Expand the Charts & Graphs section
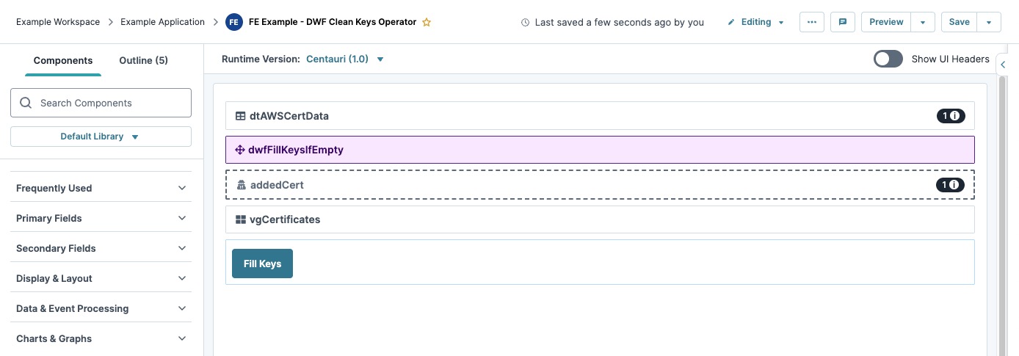The height and width of the screenshot is (356, 1019). coord(101,338)
